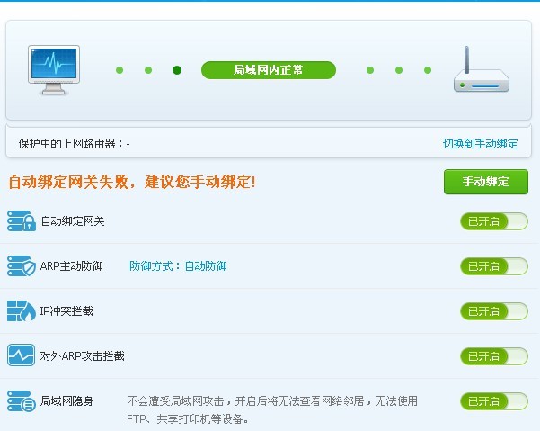Image resolution: width=540 pixels, height=431 pixels.
Task: Open the 切换到手动绑定 link
Action: tap(480, 144)
